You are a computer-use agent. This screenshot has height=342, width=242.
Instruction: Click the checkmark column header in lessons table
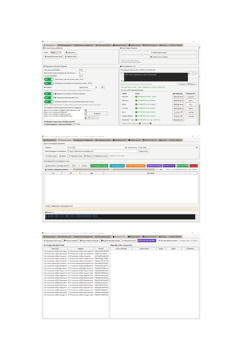(53, 173)
